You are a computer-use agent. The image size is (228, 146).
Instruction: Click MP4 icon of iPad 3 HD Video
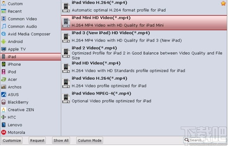(x=66, y=38)
